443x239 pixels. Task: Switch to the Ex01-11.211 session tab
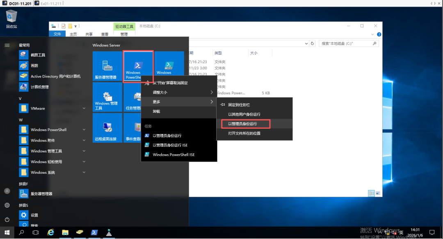pyautogui.click(x=48, y=3)
